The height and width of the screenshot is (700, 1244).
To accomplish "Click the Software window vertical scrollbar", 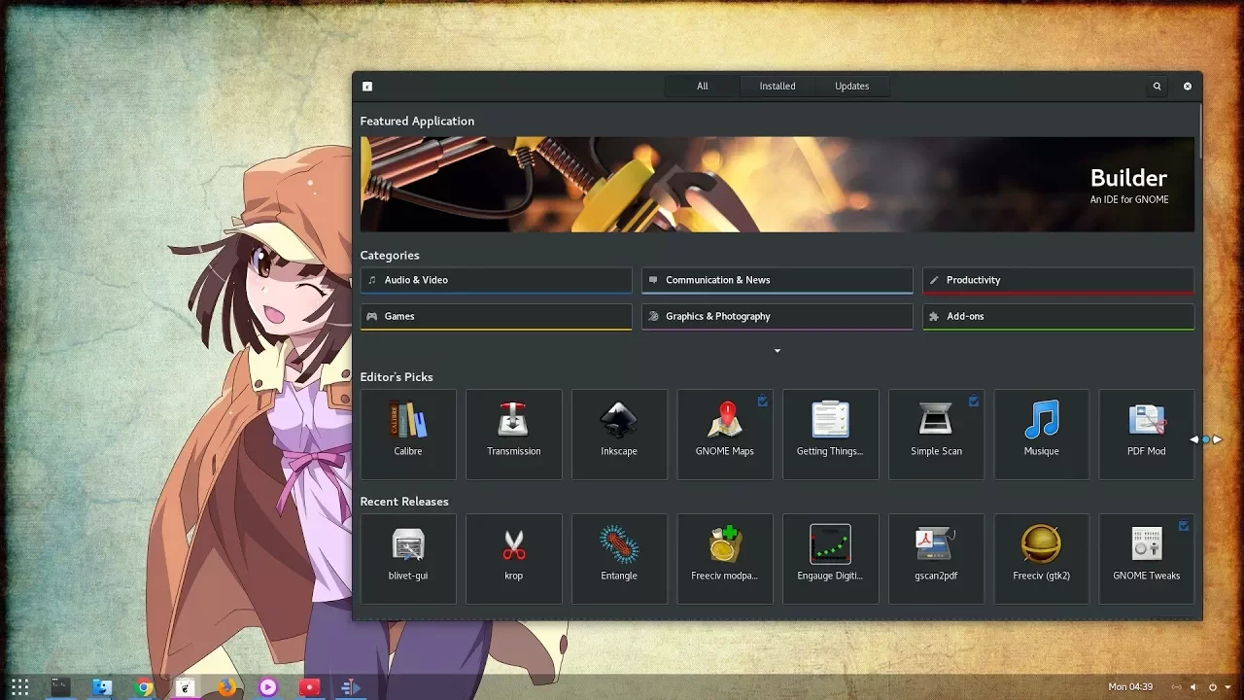I will [x=1200, y=131].
